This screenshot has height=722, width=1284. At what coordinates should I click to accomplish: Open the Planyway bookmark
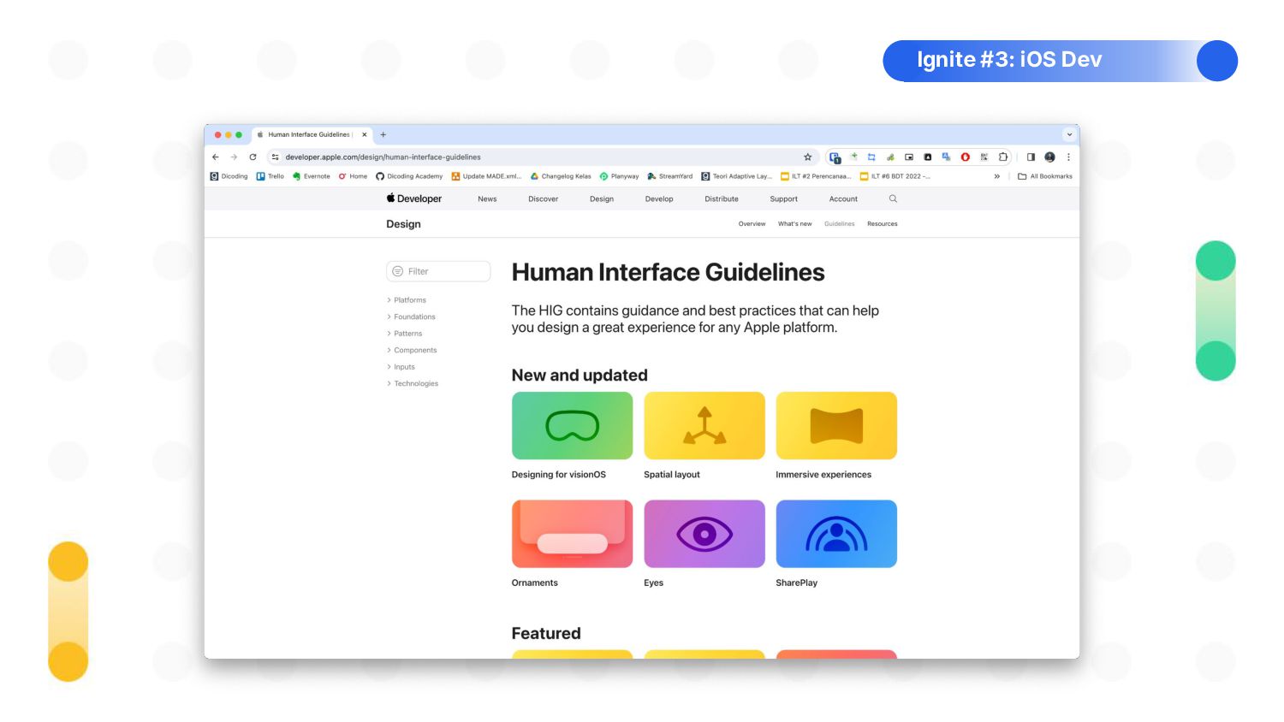(x=619, y=176)
